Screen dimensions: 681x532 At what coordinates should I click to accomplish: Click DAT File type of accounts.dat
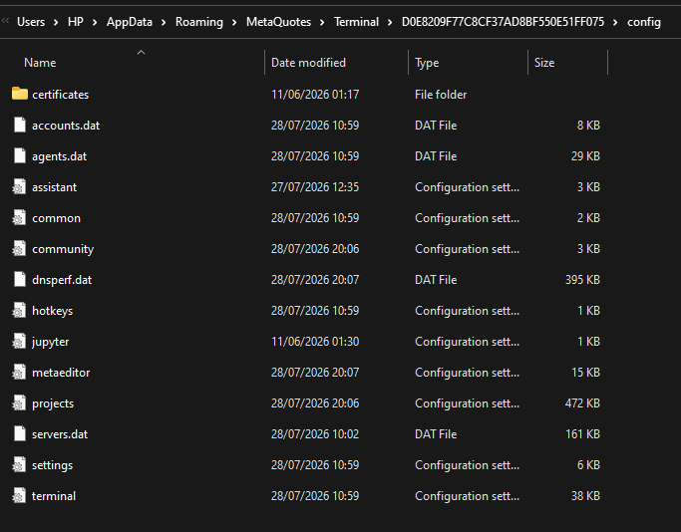[x=436, y=125]
